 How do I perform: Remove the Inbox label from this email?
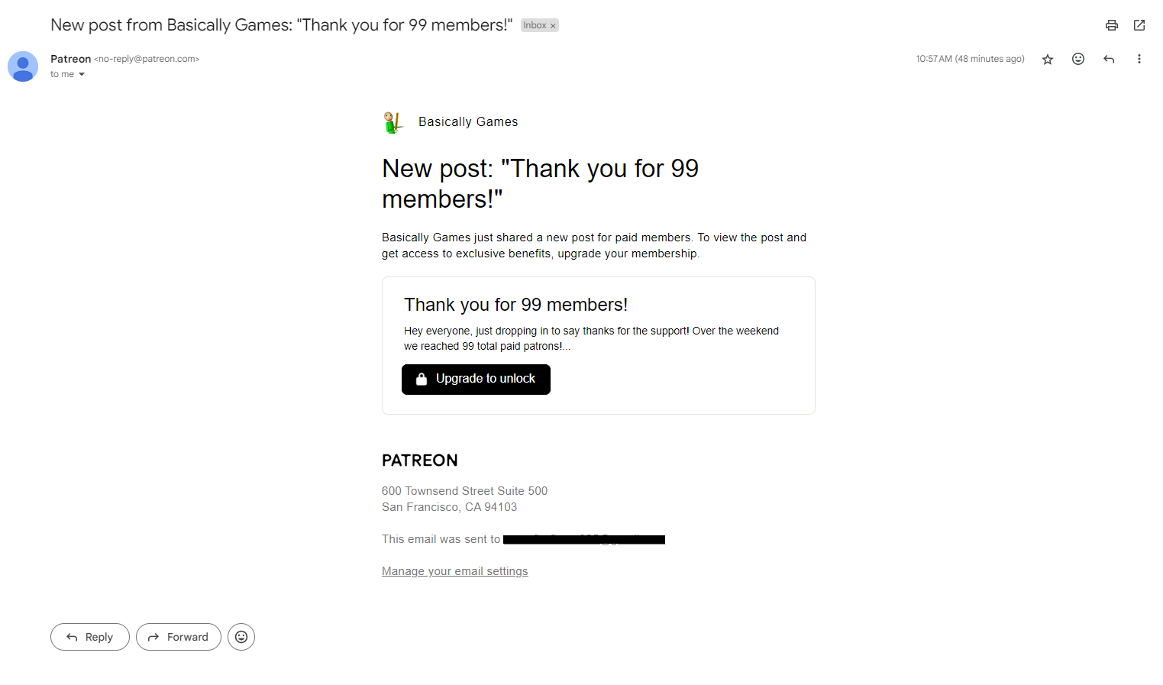point(553,26)
